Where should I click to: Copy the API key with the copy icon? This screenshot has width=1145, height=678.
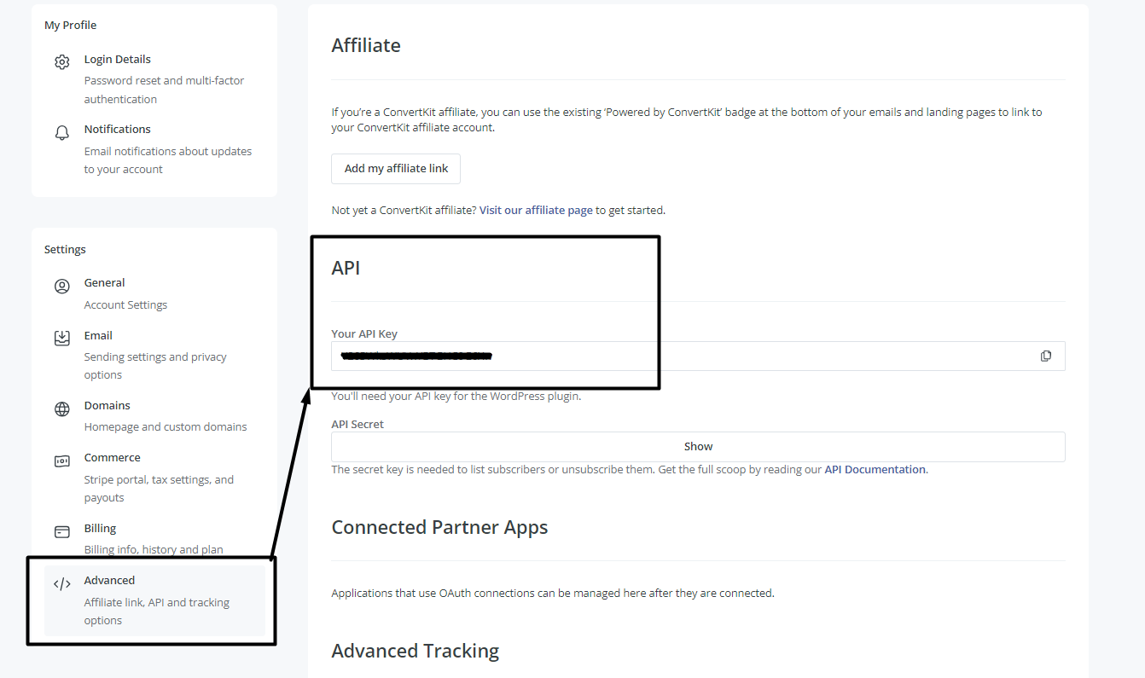[x=1045, y=356]
